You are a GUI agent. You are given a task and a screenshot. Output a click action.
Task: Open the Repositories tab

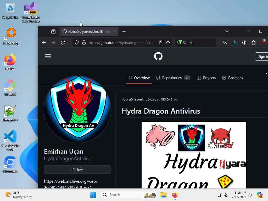pos(173,78)
